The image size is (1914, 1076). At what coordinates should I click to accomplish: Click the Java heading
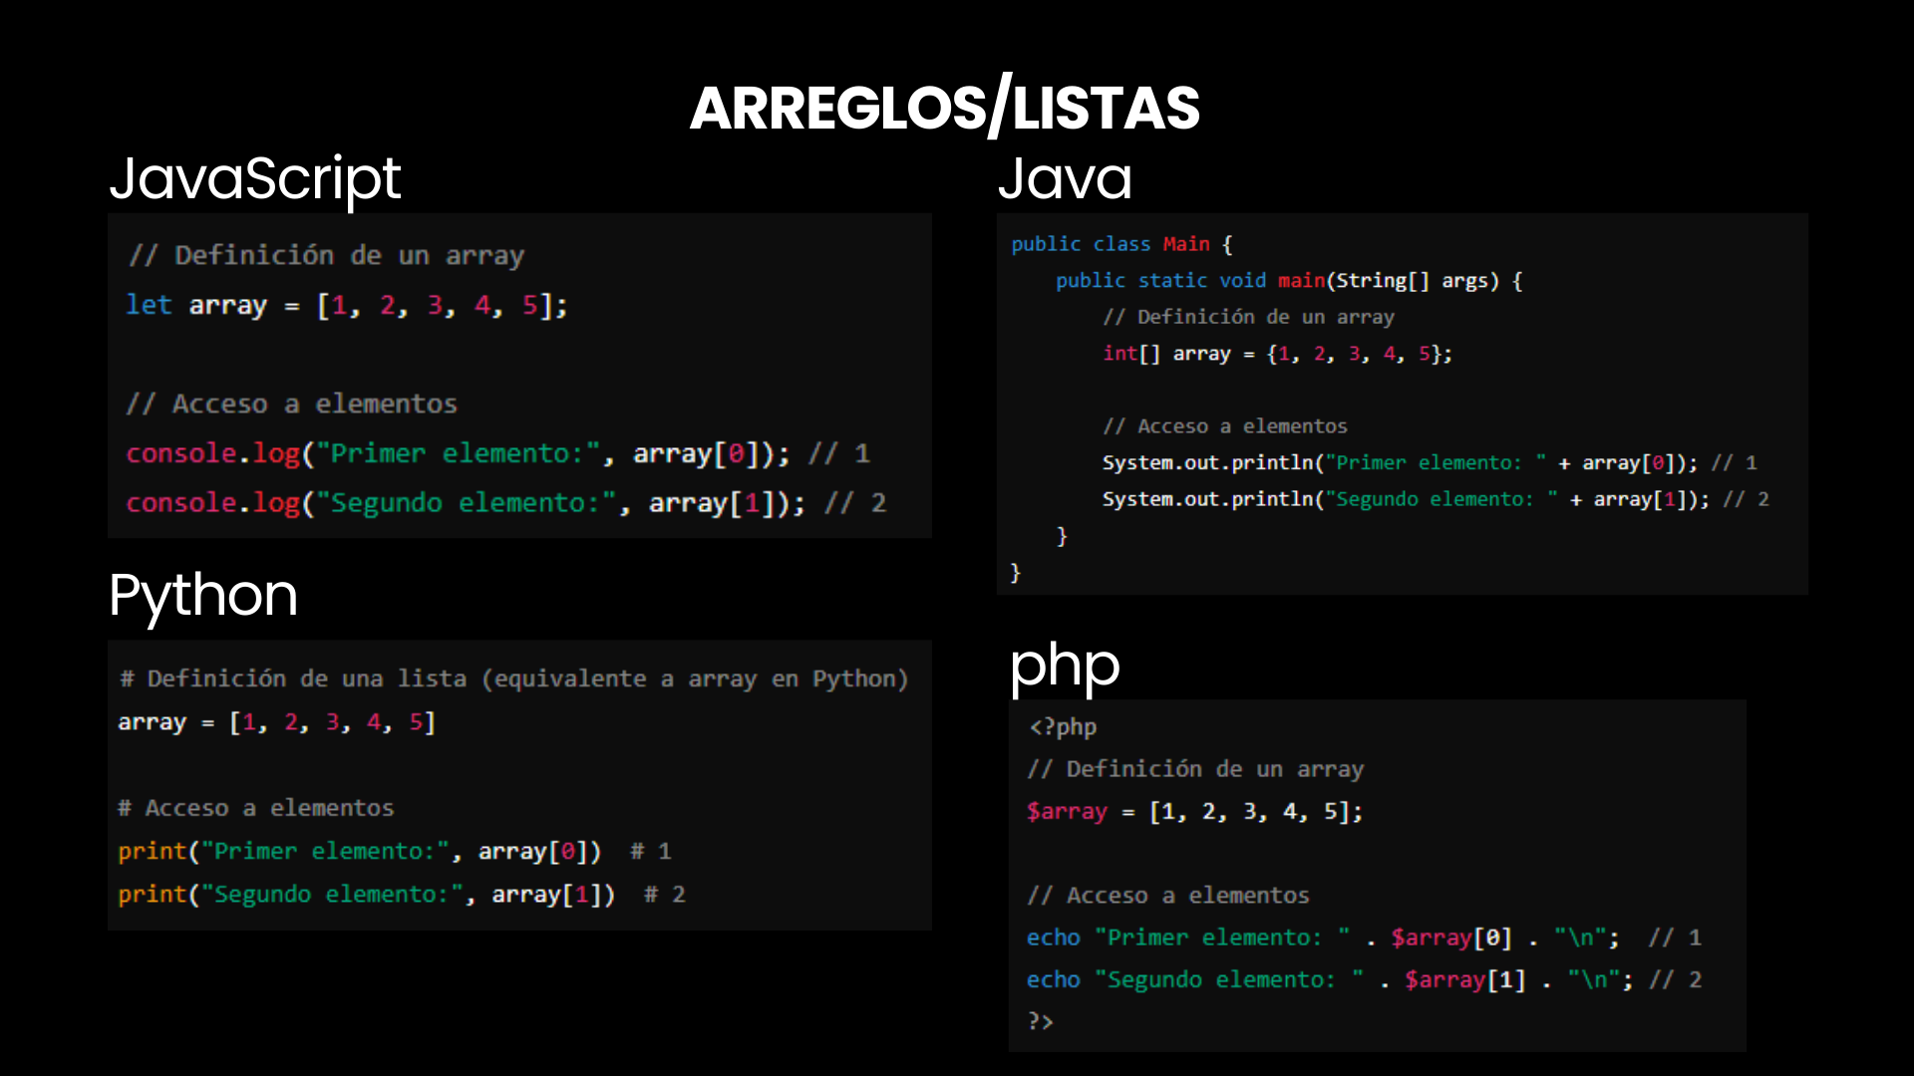click(x=1065, y=179)
